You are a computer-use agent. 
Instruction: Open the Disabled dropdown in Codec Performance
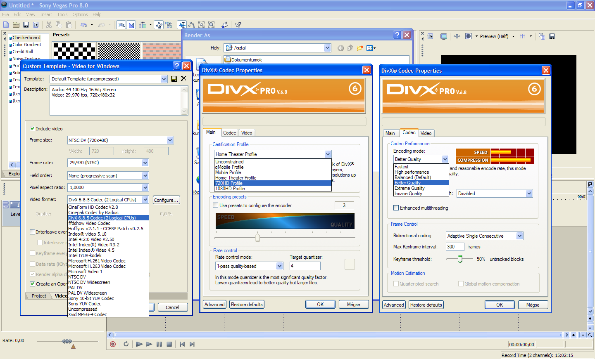[529, 194]
